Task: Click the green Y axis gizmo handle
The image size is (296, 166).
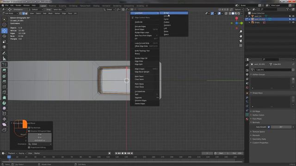Action: [241, 23]
